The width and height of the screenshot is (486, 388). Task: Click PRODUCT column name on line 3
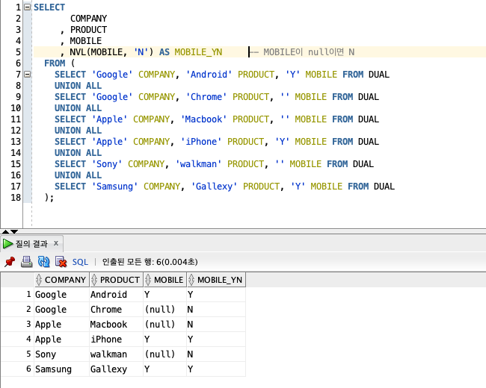(x=88, y=30)
